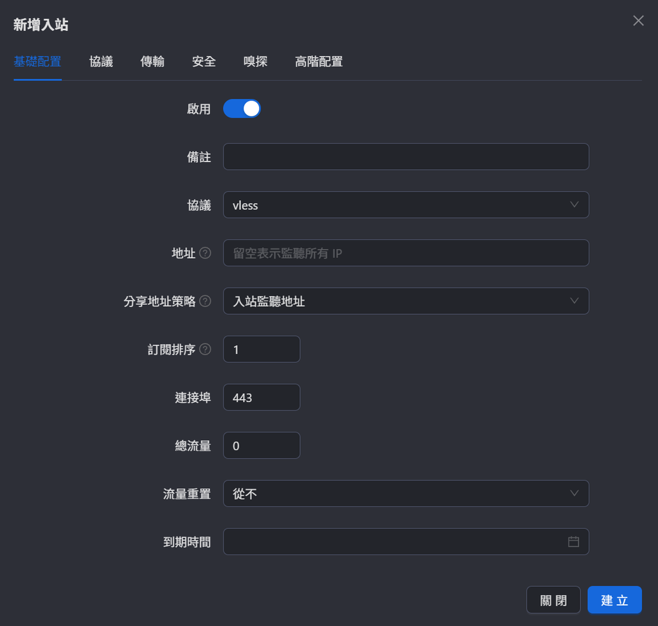
Task: Switch to the 協議 tab
Action: pos(101,62)
